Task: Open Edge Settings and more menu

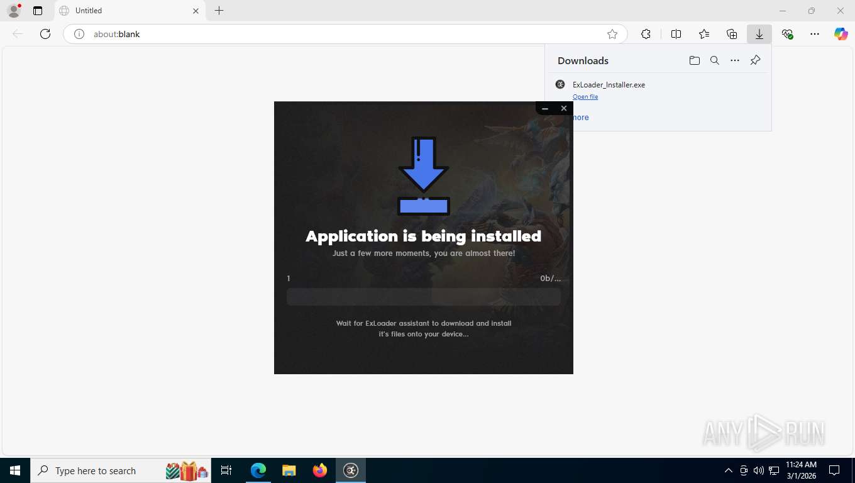Action: [x=815, y=34]
